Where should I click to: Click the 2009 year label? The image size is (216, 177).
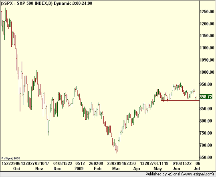tap(79, 169)
